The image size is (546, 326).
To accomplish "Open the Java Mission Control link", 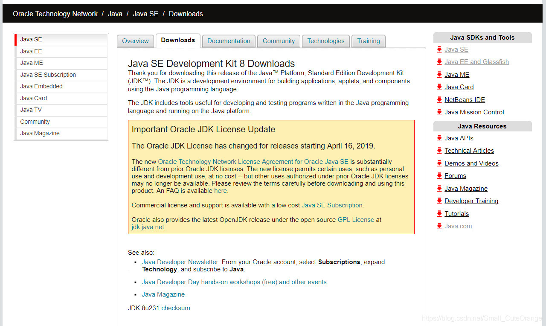I will [x=474, y=112].
